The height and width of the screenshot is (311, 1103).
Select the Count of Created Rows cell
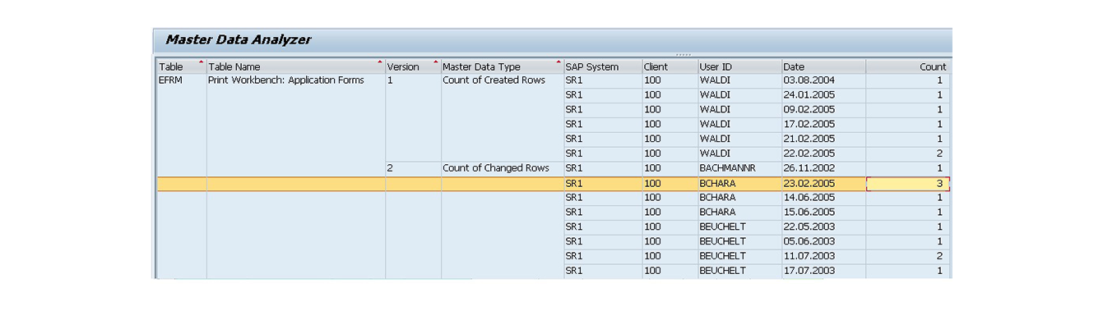pyautogui.click(x=502, y=80)
